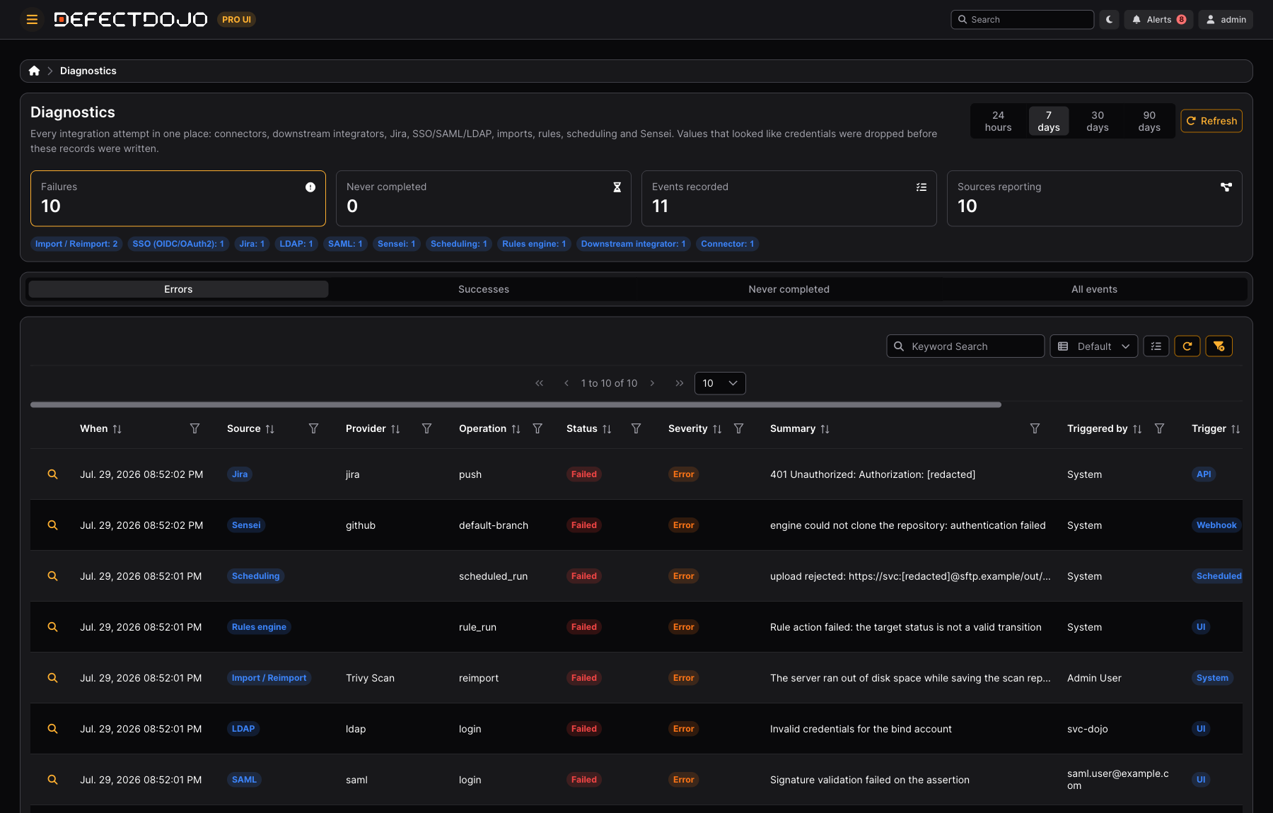Switch to the Errors tab

[178, 289]
